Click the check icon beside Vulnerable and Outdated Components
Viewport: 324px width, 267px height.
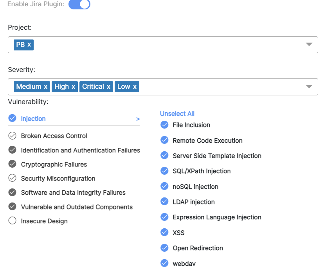[12, 207]
